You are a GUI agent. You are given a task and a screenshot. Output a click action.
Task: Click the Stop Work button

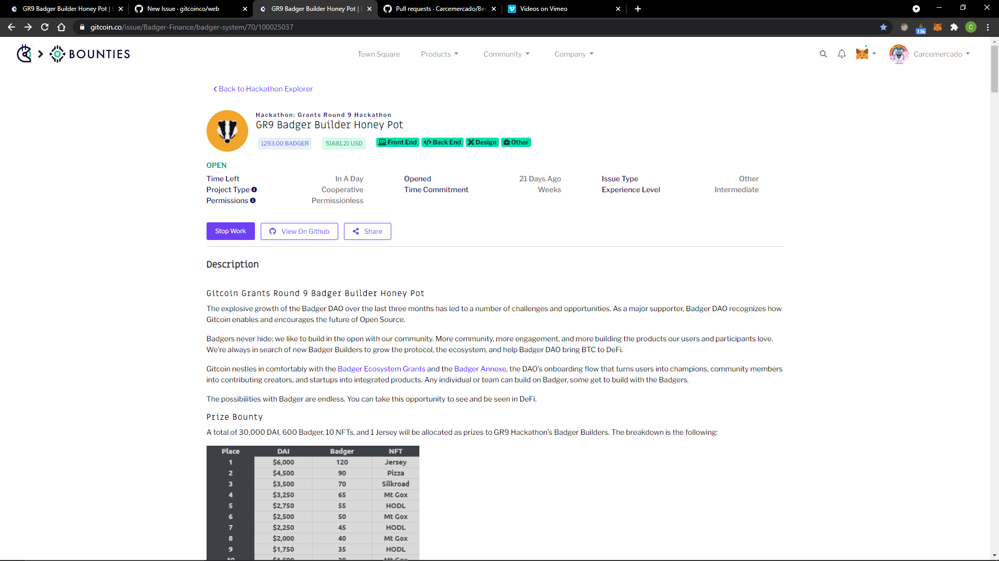coord(230,231)
